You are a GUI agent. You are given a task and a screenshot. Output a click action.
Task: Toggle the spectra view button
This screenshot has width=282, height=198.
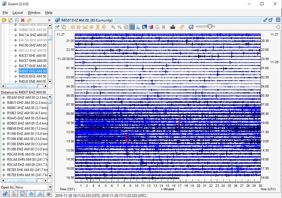(x=138, y=27)
